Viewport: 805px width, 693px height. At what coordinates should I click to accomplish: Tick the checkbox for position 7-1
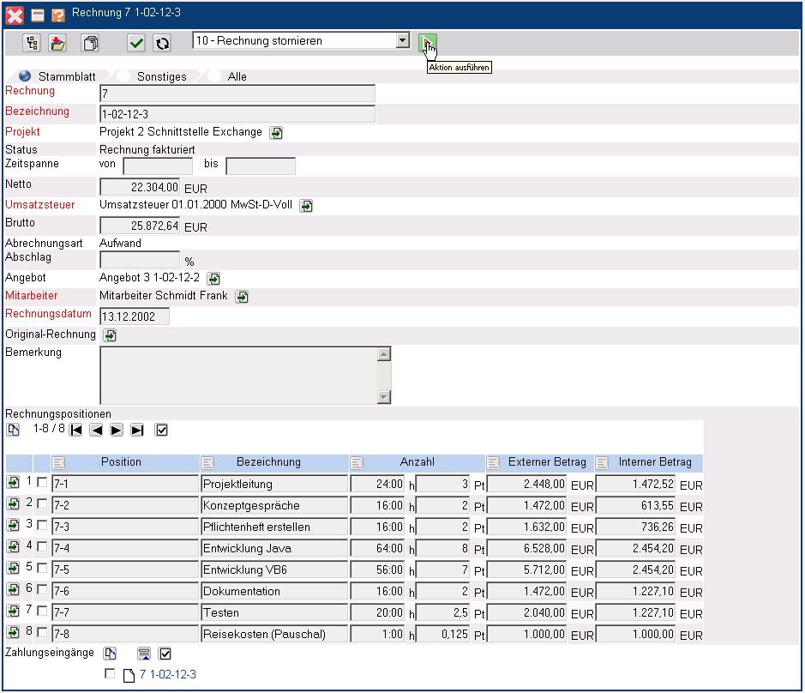point(42,483)
